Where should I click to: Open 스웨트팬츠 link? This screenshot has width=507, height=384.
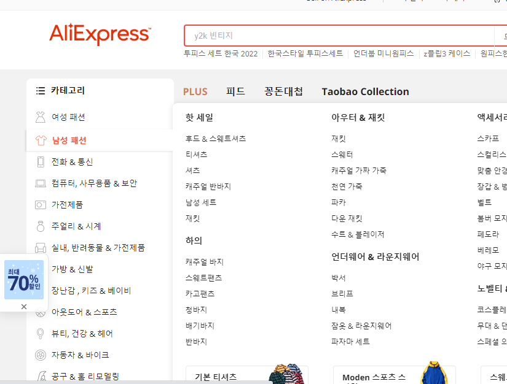[203, 278]
